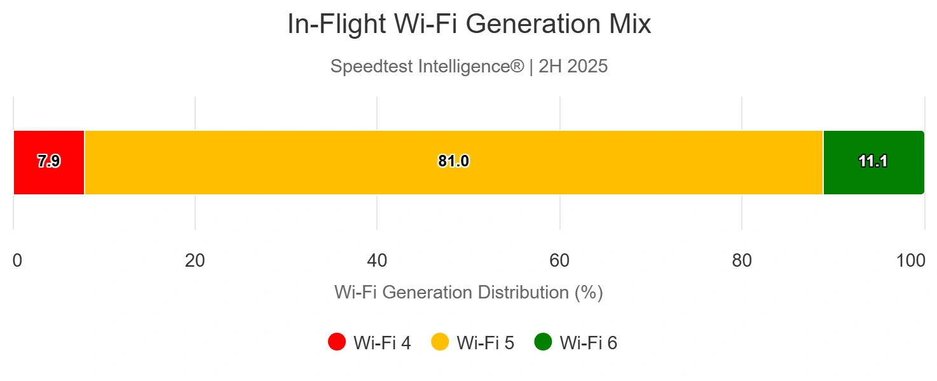Viewport: 937px width, 381px height.
Task: Click the 0 axis tick label
Action: click(17, 261)
